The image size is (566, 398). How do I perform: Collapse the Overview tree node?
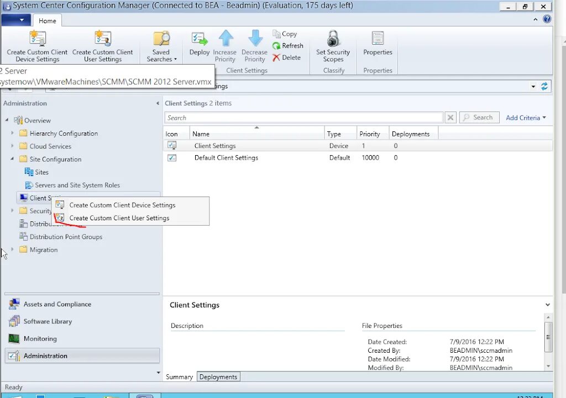[x=7, y=120]
